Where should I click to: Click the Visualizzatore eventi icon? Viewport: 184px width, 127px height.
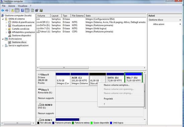(10, 25)
